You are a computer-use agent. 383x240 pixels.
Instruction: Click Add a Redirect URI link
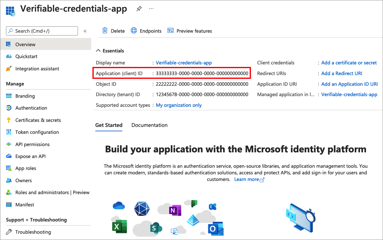[341, 74]
